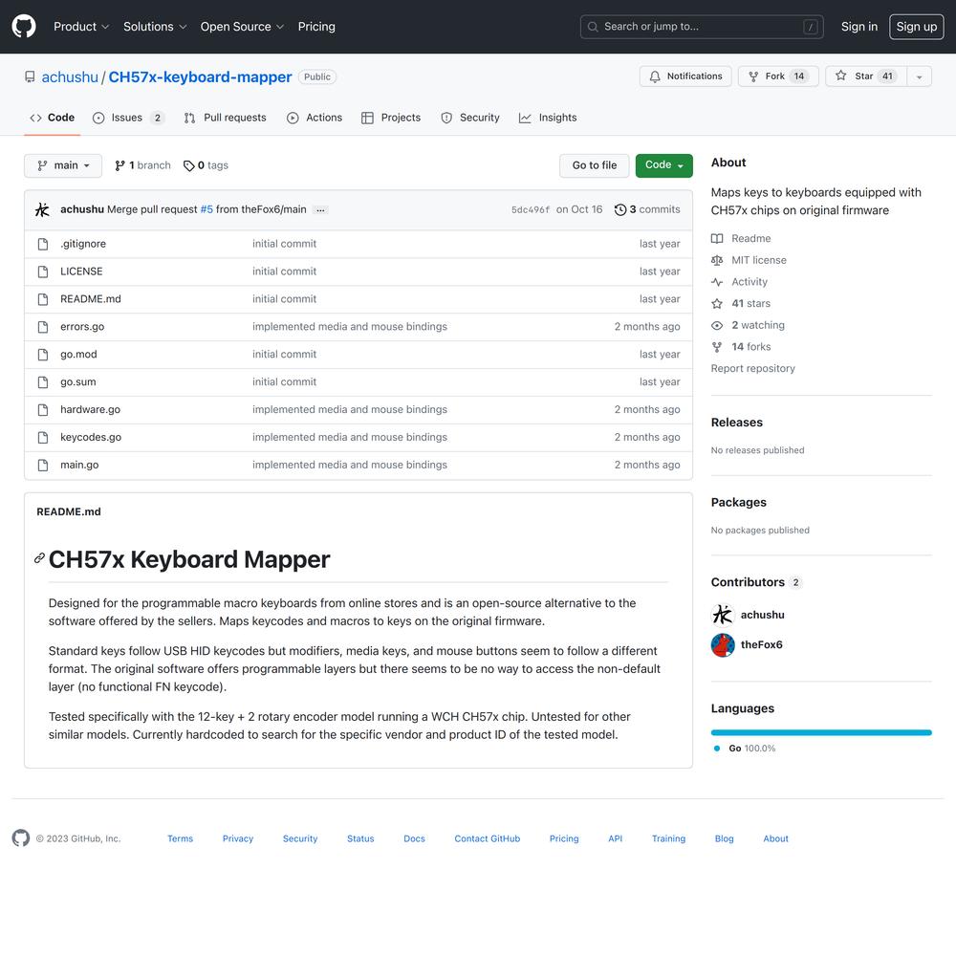Click the Notifications bell button

click(685, 76)
